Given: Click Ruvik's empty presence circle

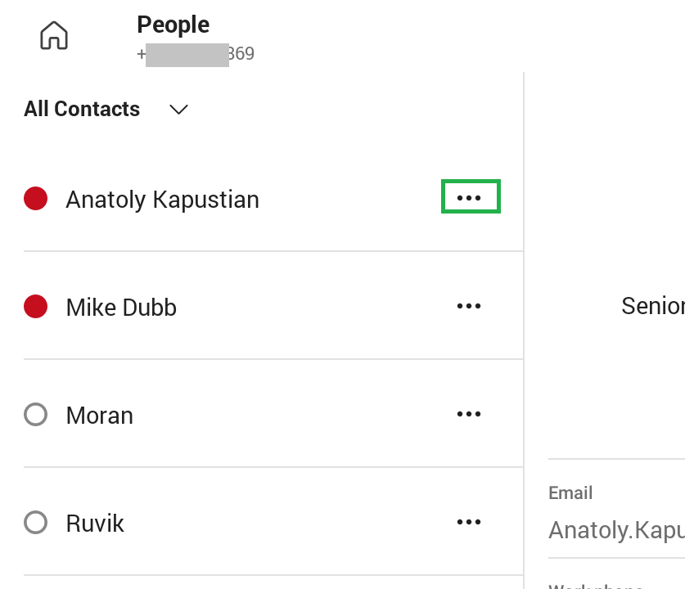Looking at the screenshot, I should (x=35, y=522).
